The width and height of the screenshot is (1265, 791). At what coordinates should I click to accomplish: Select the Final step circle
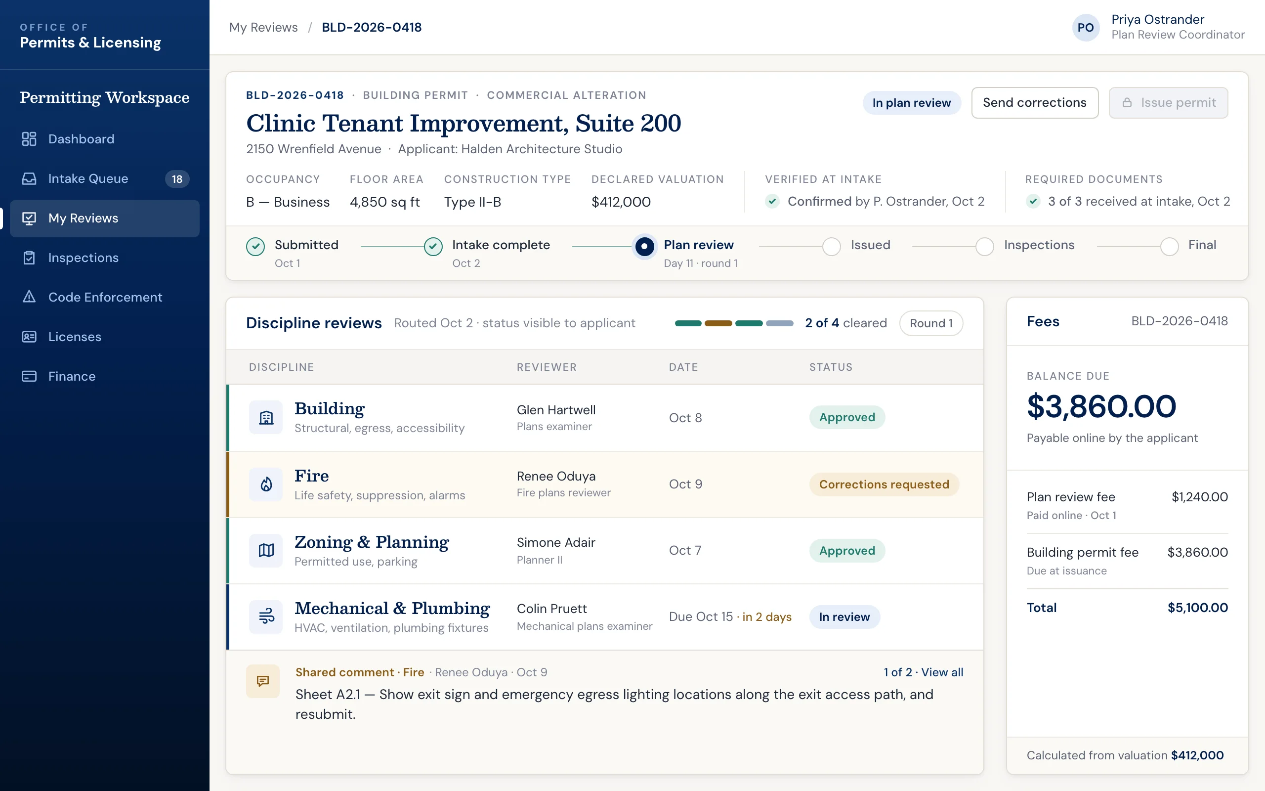click(x=1169, y=246)
